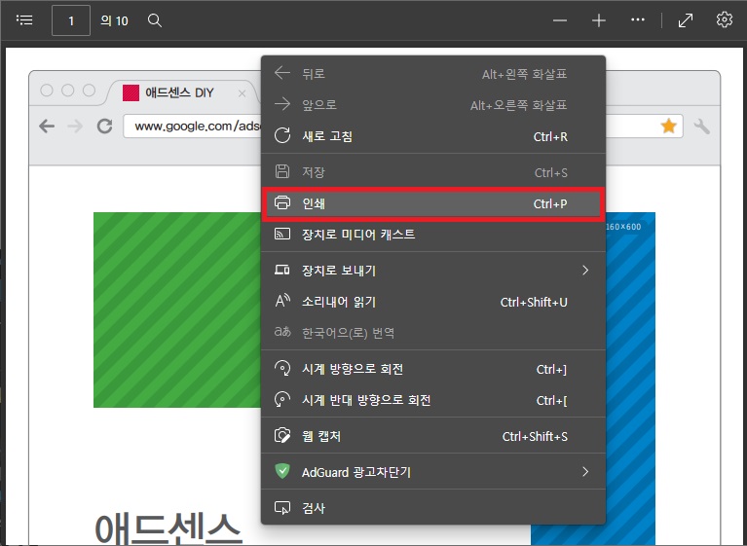Choose 저장 (Save) menu item
The height and width of the screenshot is (546, 747).
(x=433, y=172)
